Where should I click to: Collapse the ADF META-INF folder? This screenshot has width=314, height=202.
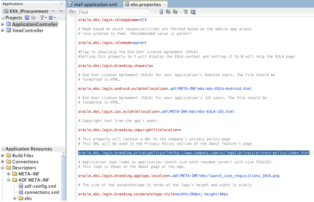[x=9, y=180]
